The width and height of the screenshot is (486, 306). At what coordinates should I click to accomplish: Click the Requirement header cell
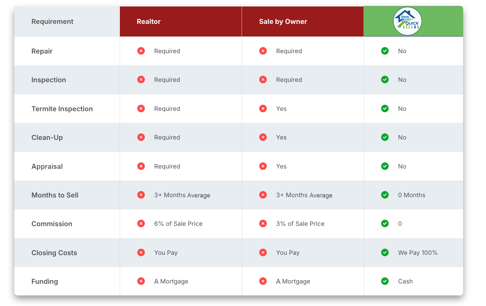coord(52,21)
